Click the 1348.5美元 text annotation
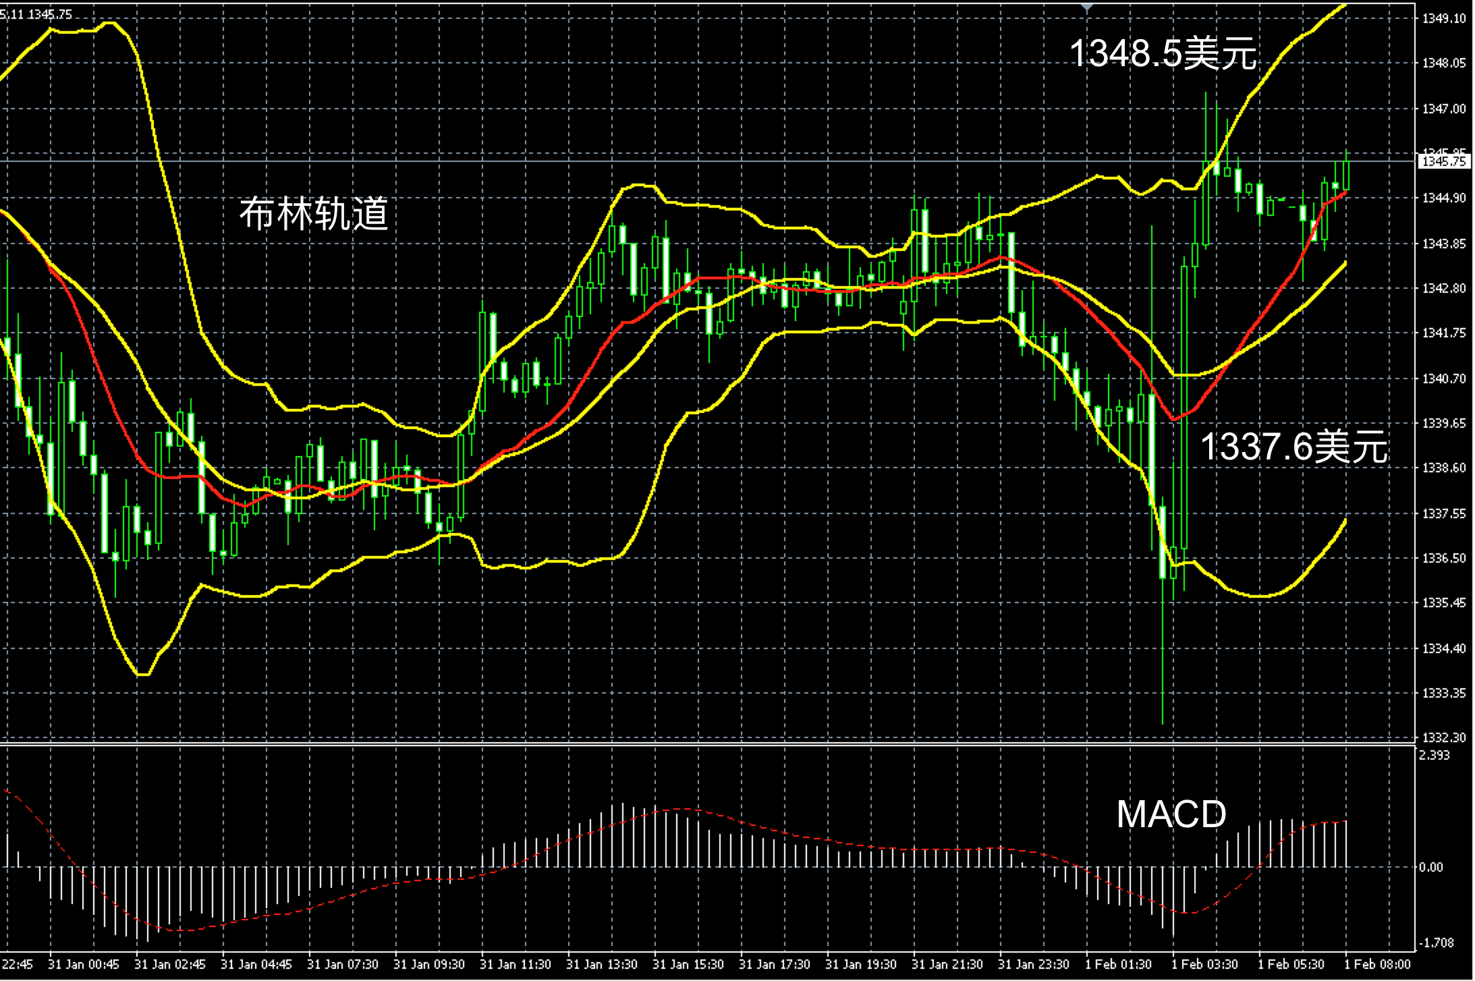The width and height of the screenshot is (1475, 981). coord(1163,53)
